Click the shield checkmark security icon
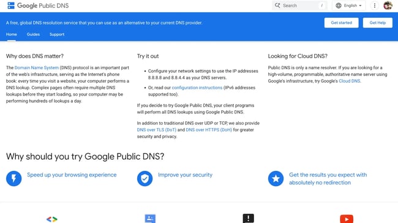Image resolution: width=398 pixels, height=223 pixels. [x=145, y=178]
